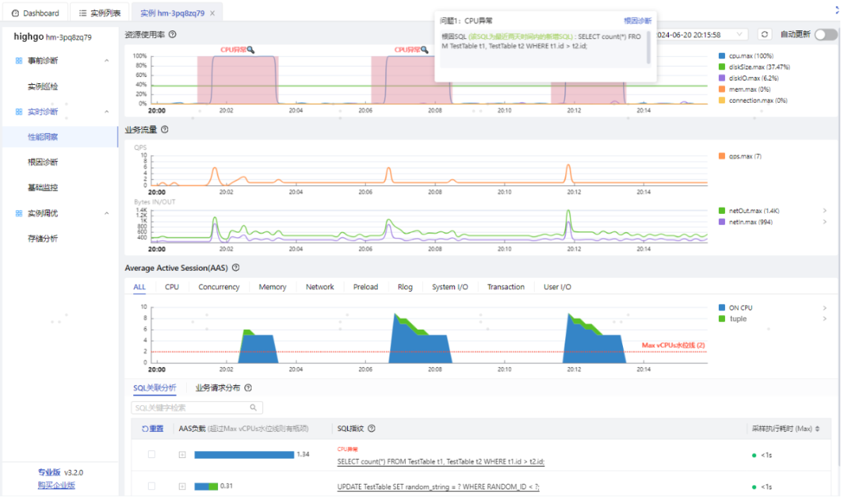Click the 购买企业版 link
Screen dimensions: 841x497
click(x=56, y=485)
